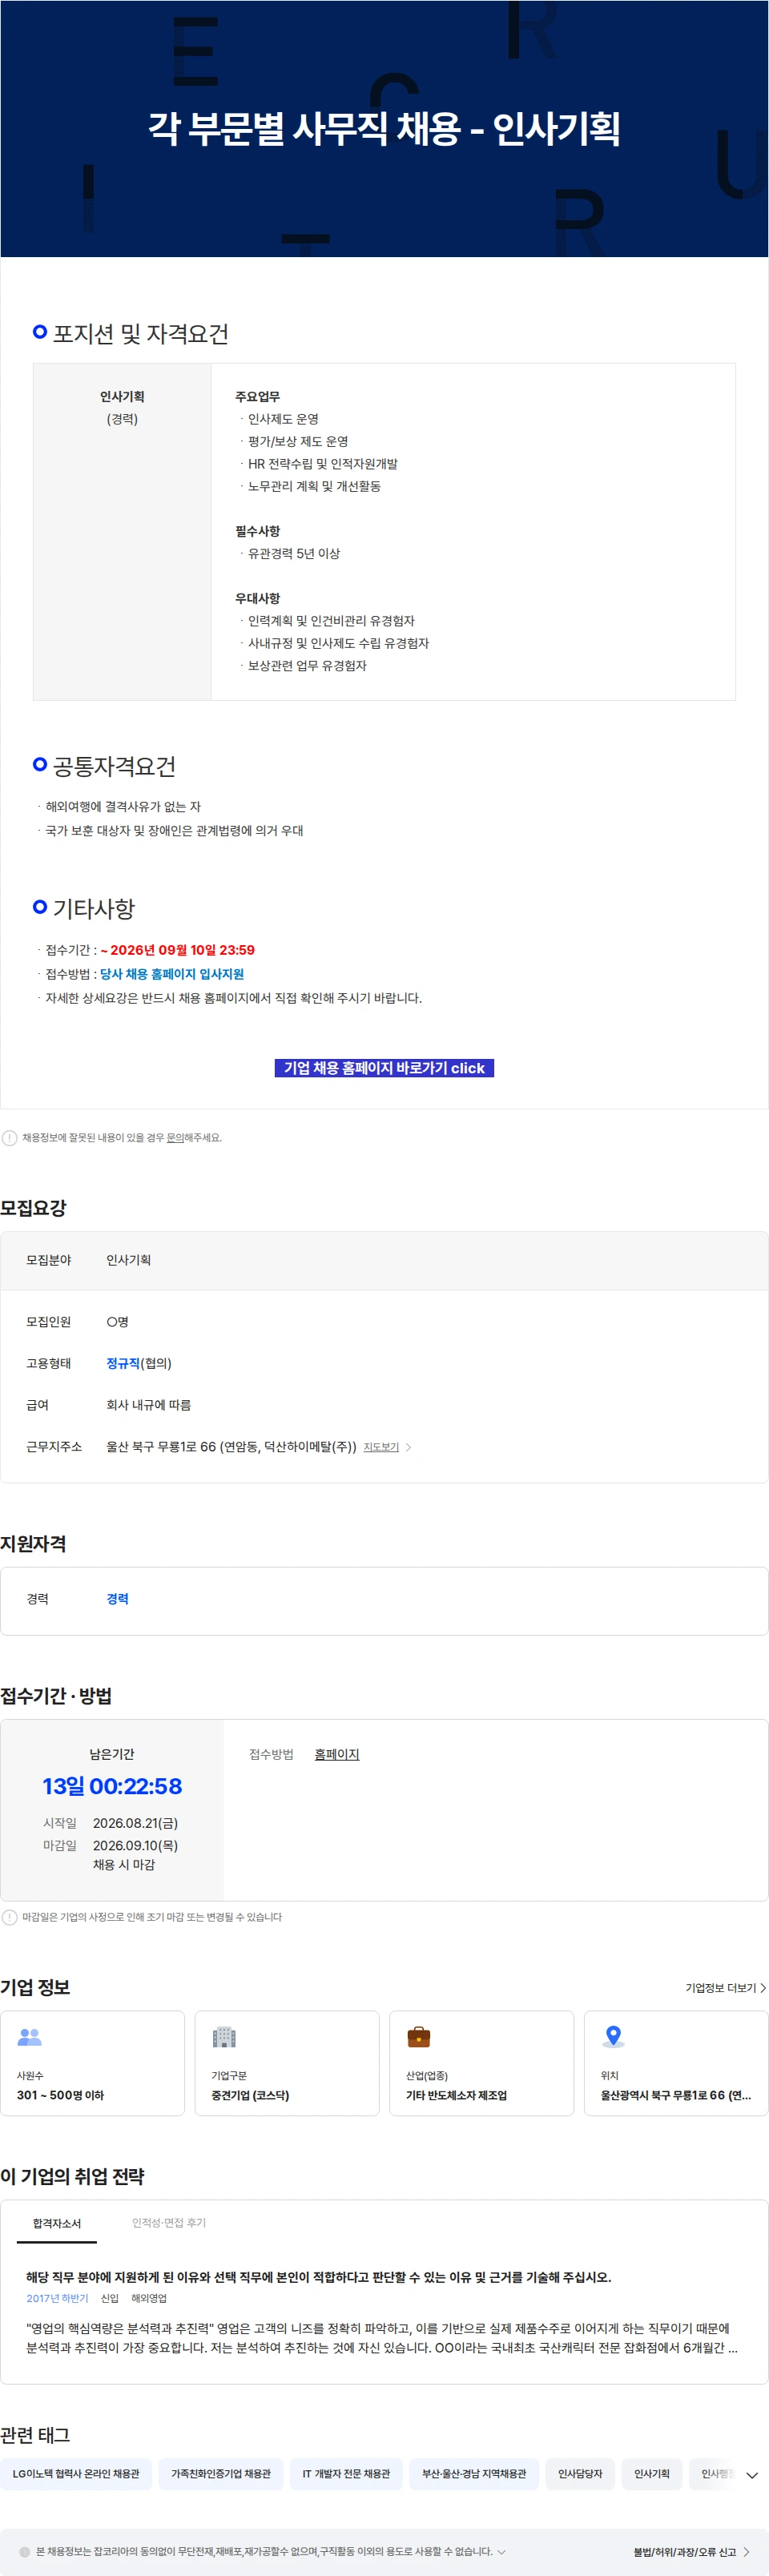This screenshot has height=2576, width=769.
Task: Open the essay question starting 해당 직무 분야에
Action: [318, 2277]
